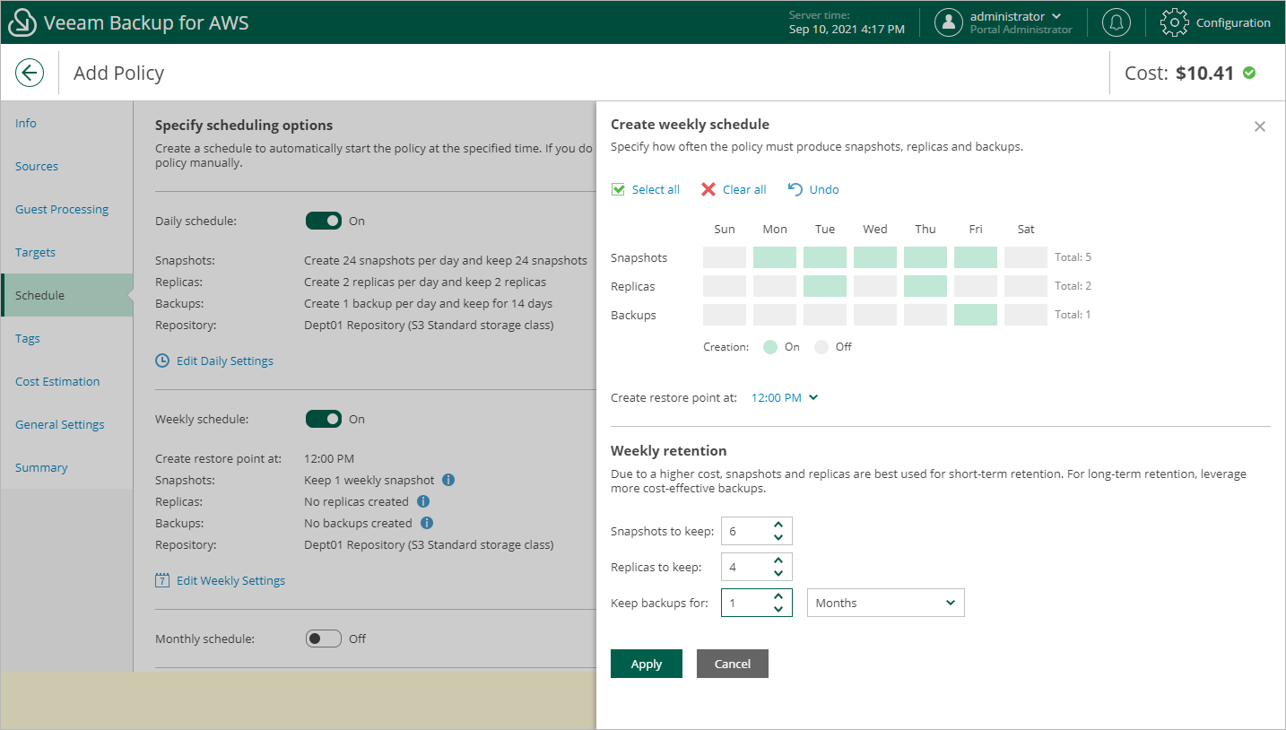Toggle Backups for Wednesday

point(875,315)
